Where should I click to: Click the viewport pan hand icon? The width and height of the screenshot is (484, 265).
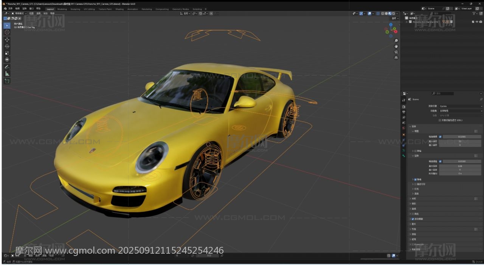click(x=396, y=46)
